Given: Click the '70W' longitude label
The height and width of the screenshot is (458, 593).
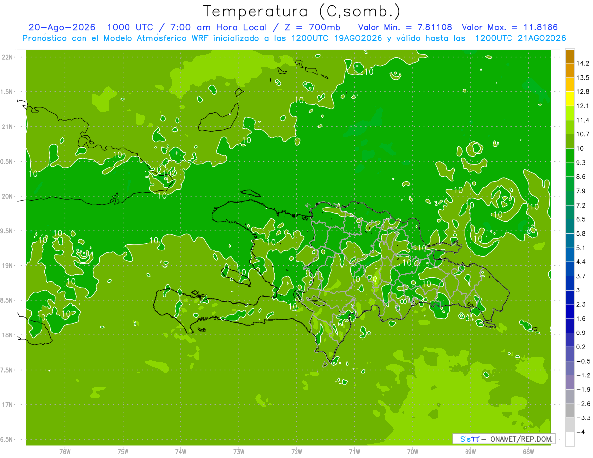Looking at the screenshot, I should pos(412,452).
